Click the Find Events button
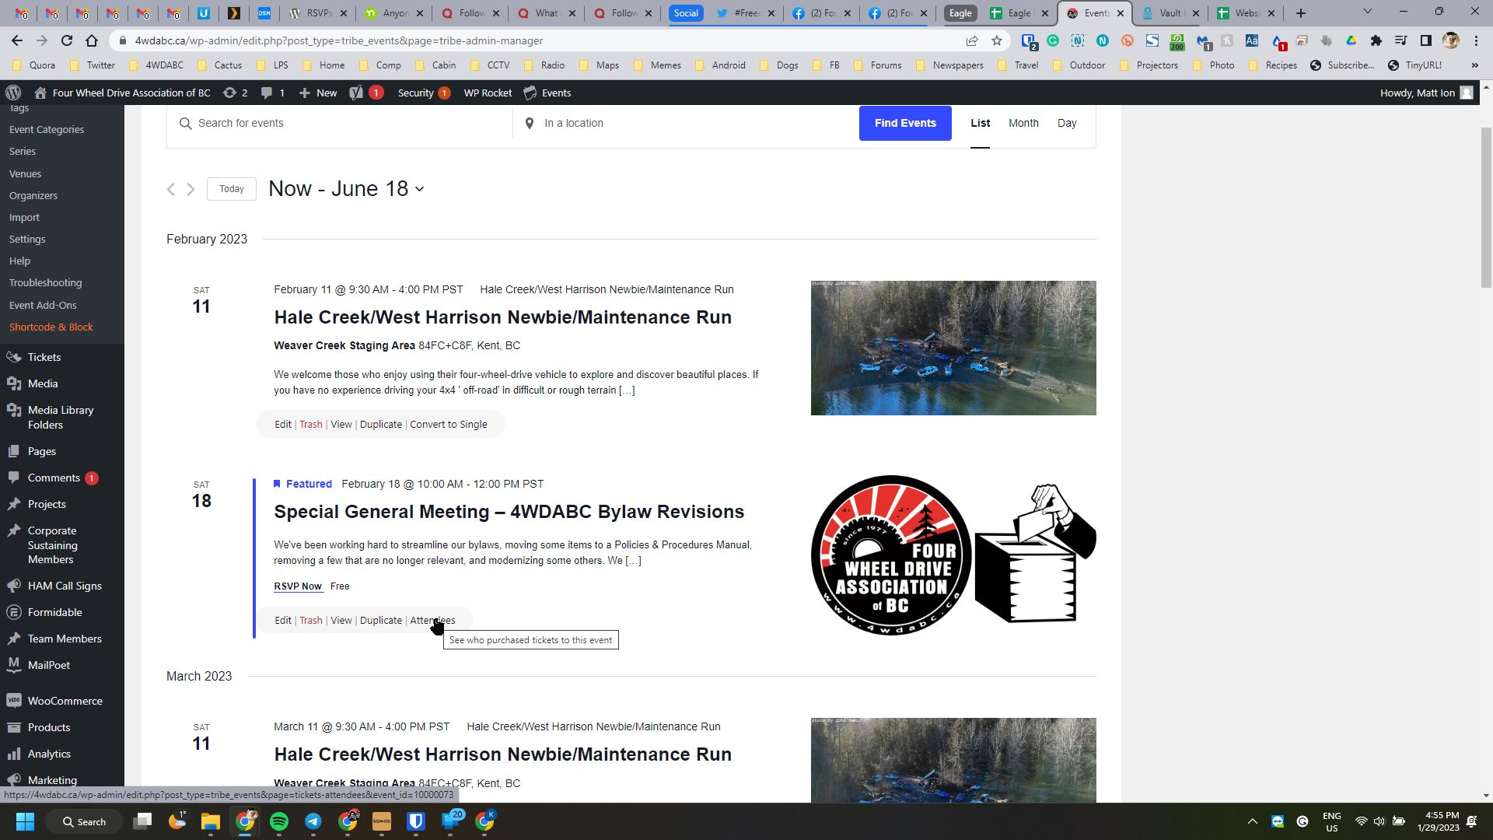 point(905,123)
